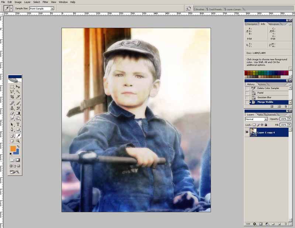The image size is (295, 228).
Task: Select the Path Selection tool
Action: tap(12, 124)
